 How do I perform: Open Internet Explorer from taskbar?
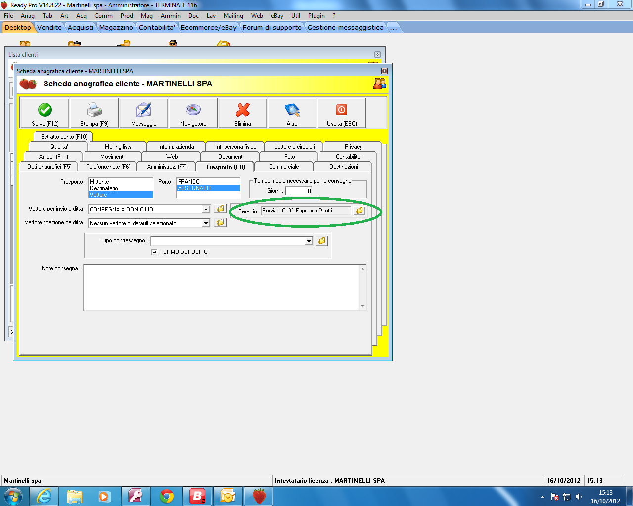click(x=44, y=496)
